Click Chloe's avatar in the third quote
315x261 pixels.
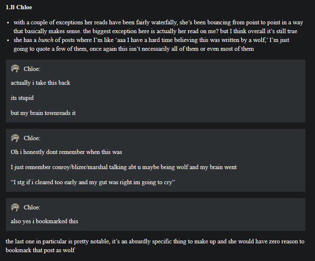click(15, 207)
